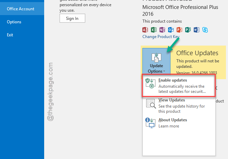Click the Sign In button
Screen dimensions: 228x159
(x=72, y=18)
